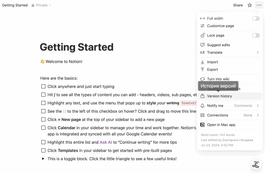Expand the toggle block triangle
This screenshot has height=173, width=266.
43,159
